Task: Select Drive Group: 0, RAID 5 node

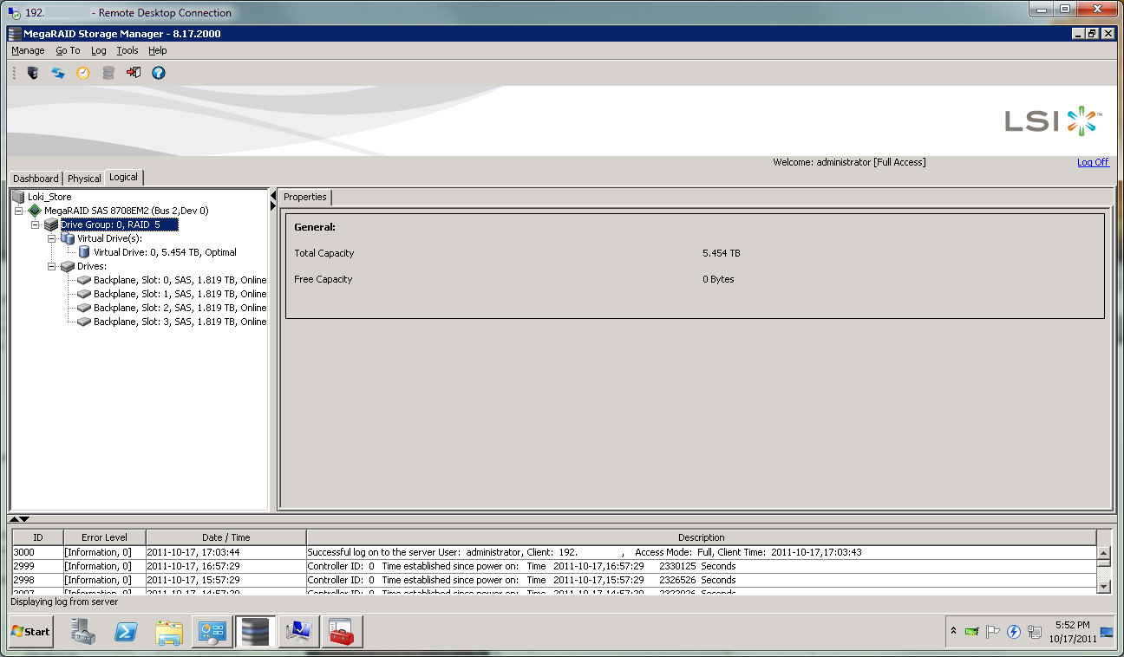Action: click(x=119, y=224)
